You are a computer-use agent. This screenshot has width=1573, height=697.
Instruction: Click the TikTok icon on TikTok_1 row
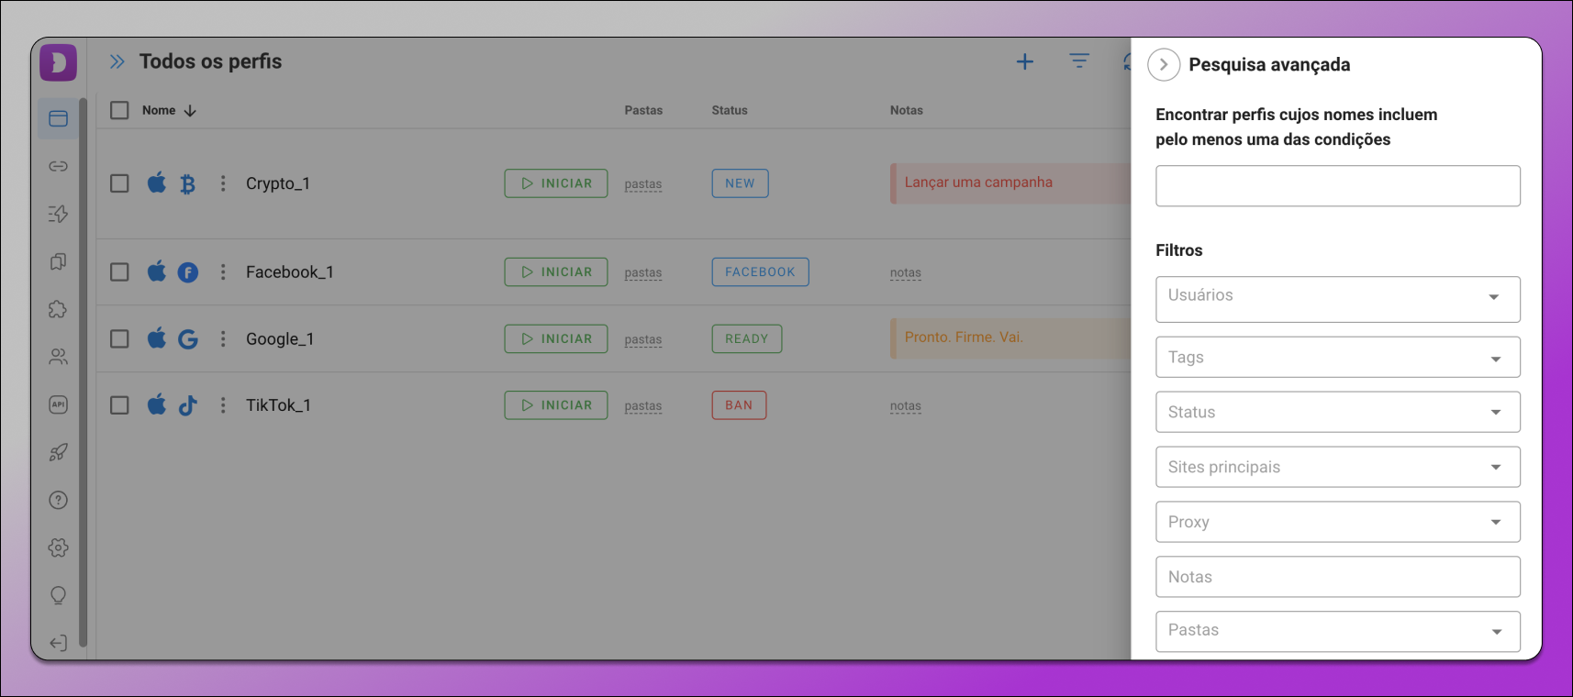point(188,405)
